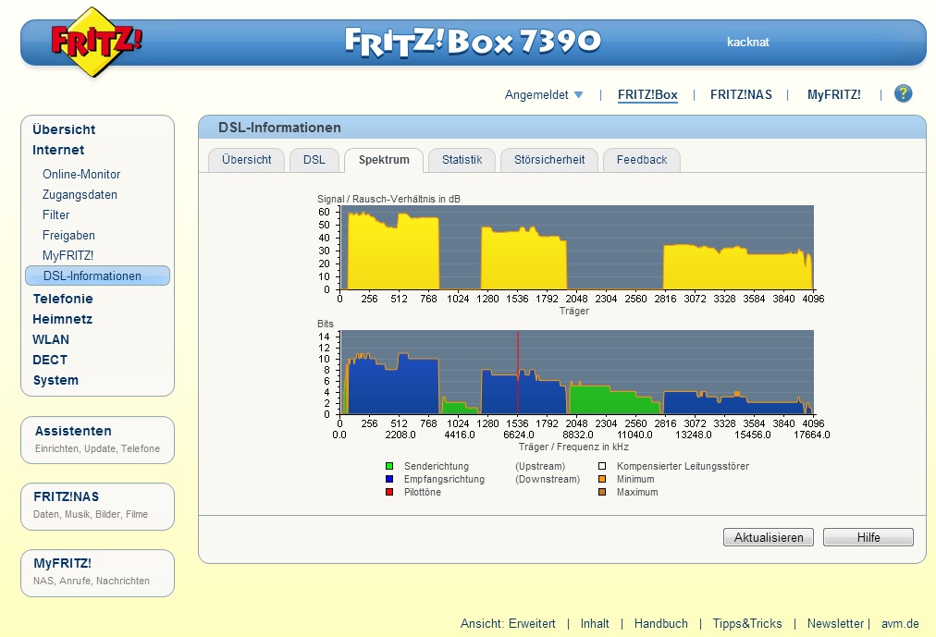
Task: Click the Bits spectrum chart
Action: click(576, 373)
